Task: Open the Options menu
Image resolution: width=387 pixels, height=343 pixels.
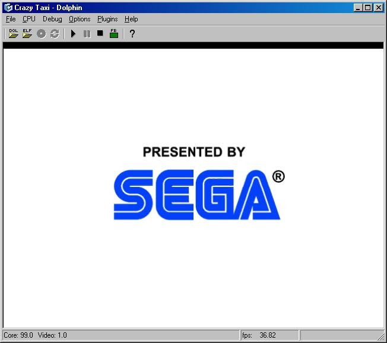Action: 80,19
